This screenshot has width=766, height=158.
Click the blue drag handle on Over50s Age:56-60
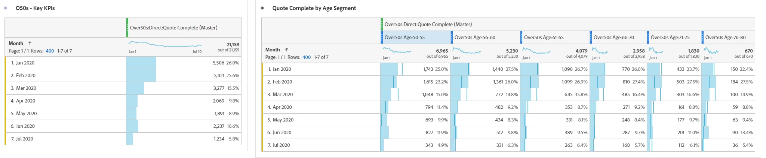pyautogui.click(x=452, y=37)
